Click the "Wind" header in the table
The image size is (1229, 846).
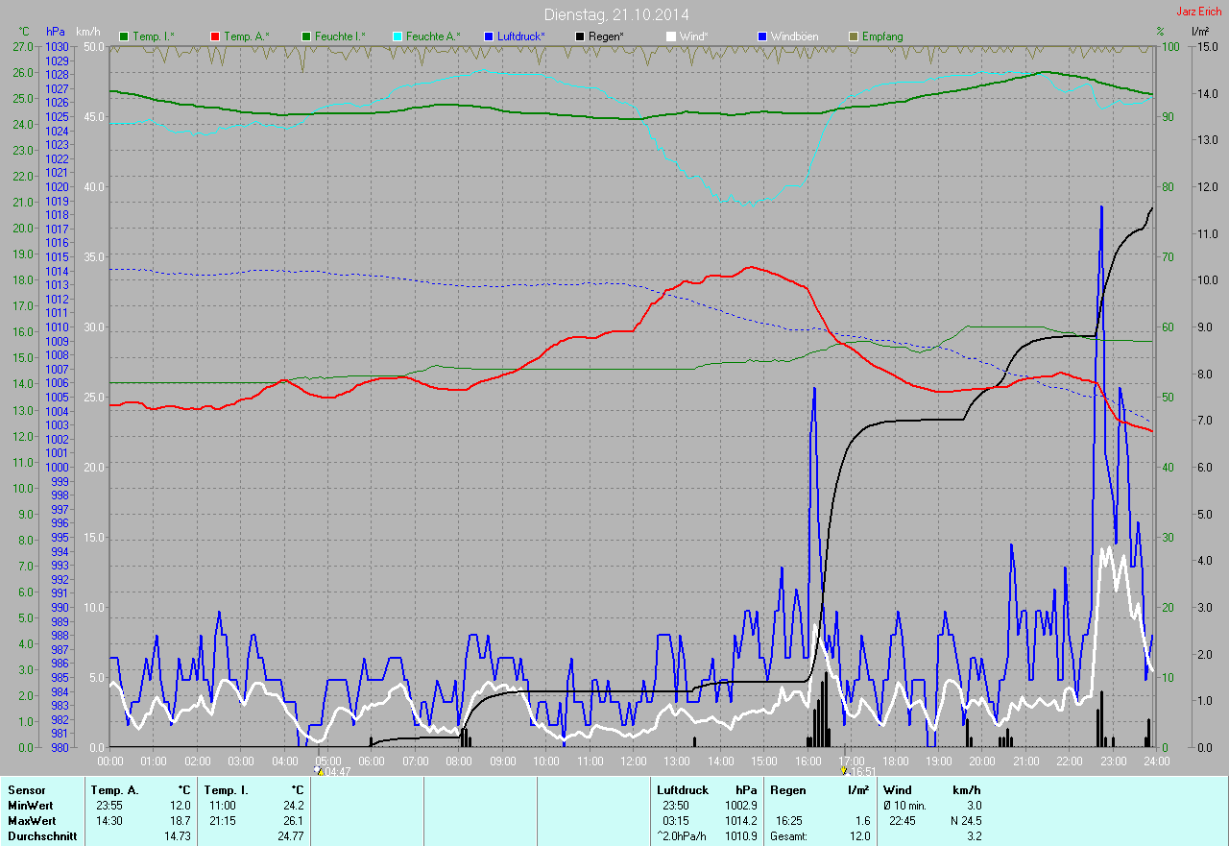pyautogui.click(x=899, y=789)
